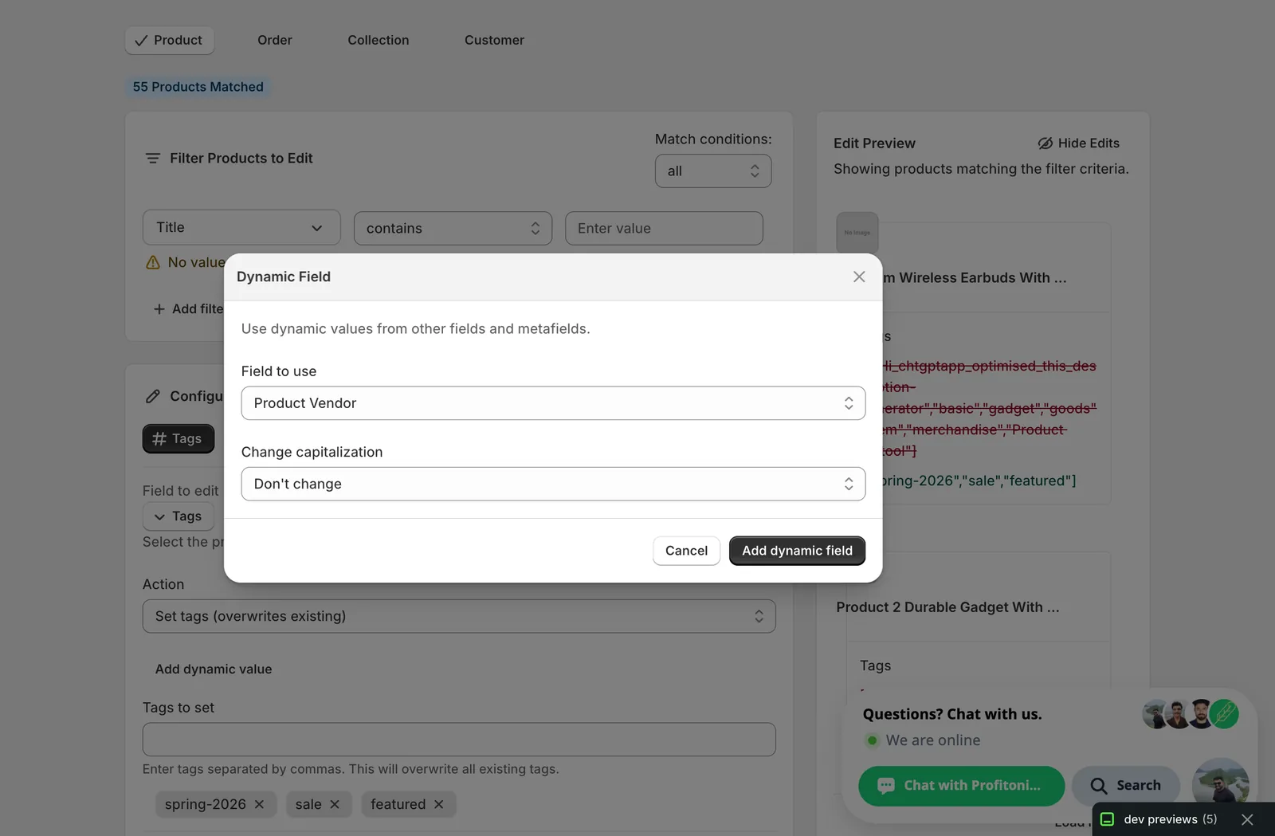Toggle Hide Edits in Edit Preview
The width and height of the screenshot is (1275, 836).
[x=1078, y=143]
